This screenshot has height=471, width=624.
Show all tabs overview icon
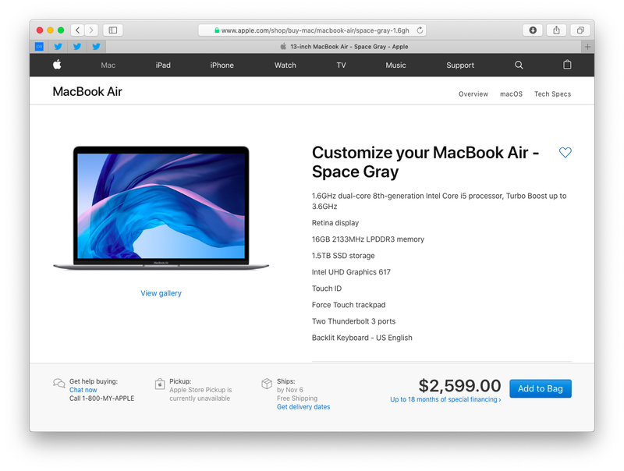(580, 30)
